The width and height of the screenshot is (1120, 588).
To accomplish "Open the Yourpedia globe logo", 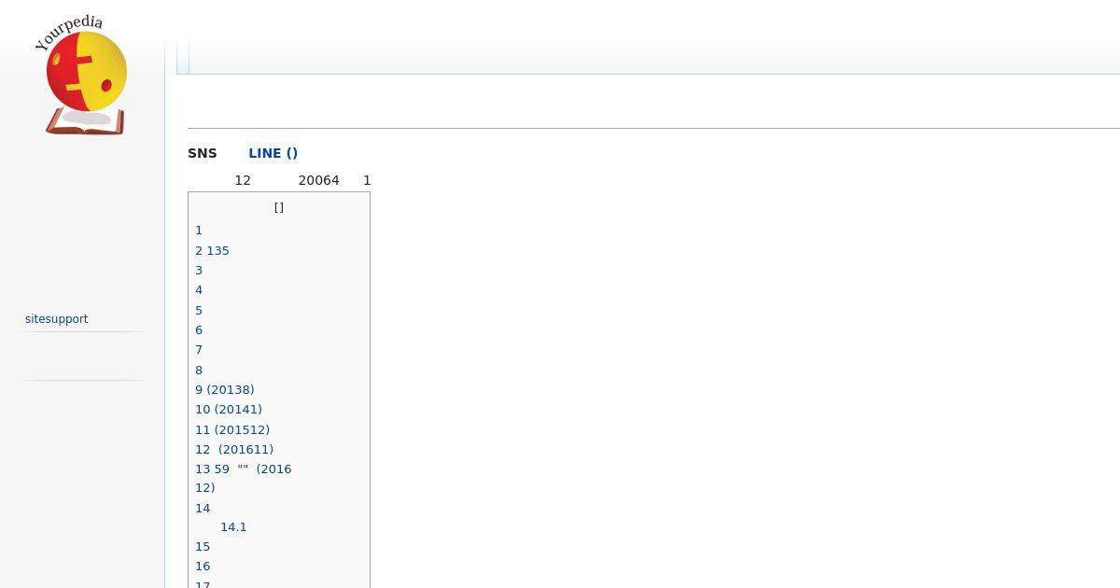I will [82, 76].
